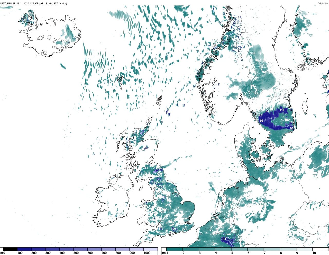Click the '102' value on the map
This screenshot has width=329, height=255.
coord(292,122)
